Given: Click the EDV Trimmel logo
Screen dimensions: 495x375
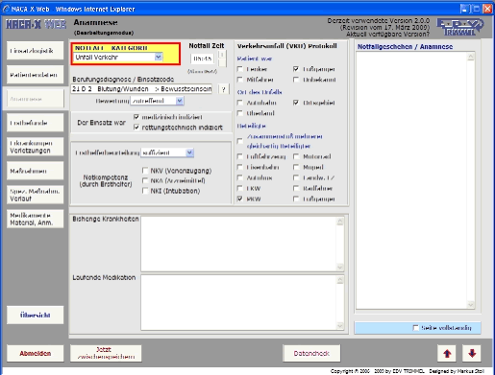Looking at the screenshot, I should tap(459, 27).
